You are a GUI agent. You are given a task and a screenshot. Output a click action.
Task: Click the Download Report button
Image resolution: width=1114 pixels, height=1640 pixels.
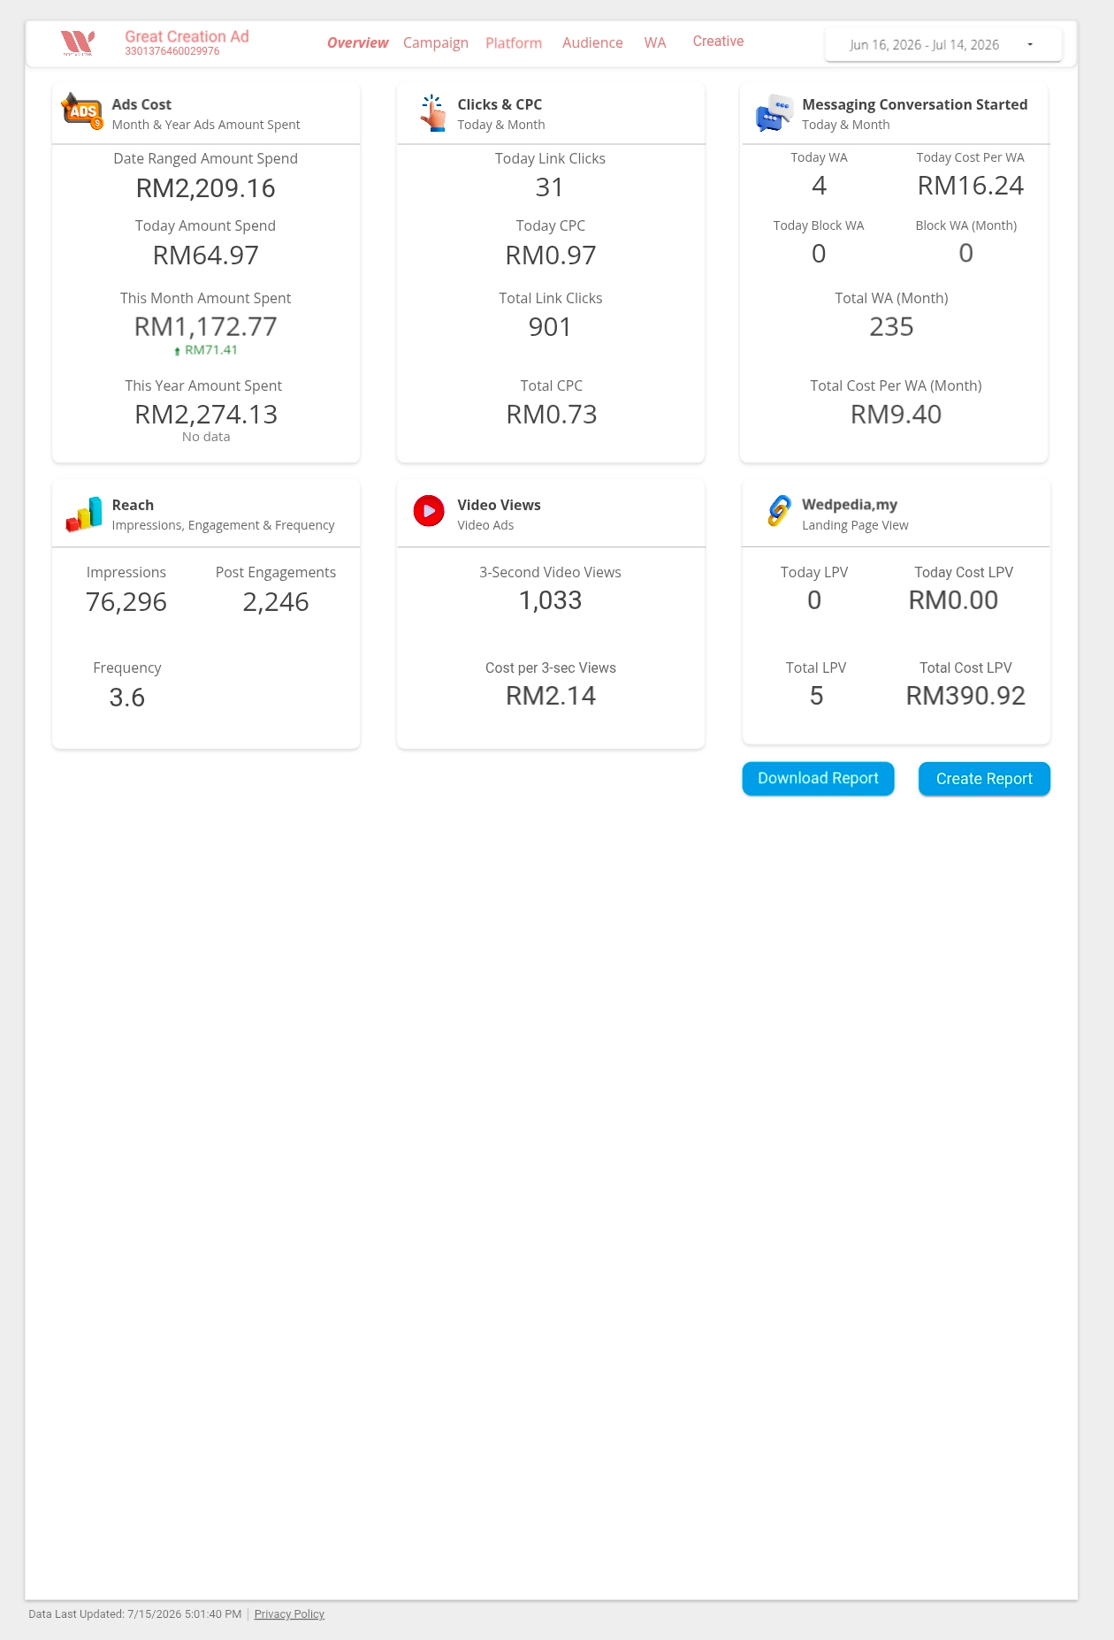[x=818, y=778]
